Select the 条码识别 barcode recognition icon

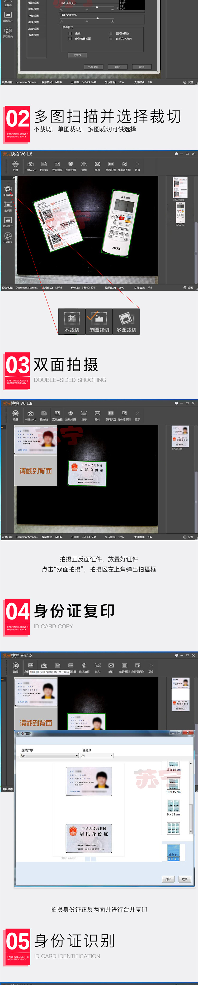pyautogui.click(x=111, y=165)
